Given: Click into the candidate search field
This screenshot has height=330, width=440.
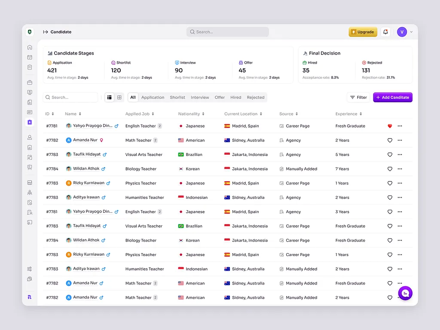Looking at the screenshot, I should coord(70,98).
